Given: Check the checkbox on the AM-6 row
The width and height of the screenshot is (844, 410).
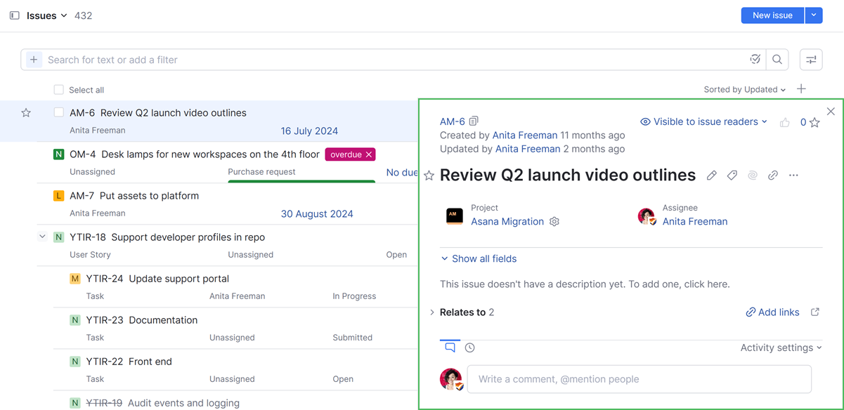Looking at the screenshot, I should pyautogui.click(x=58, y=112).
